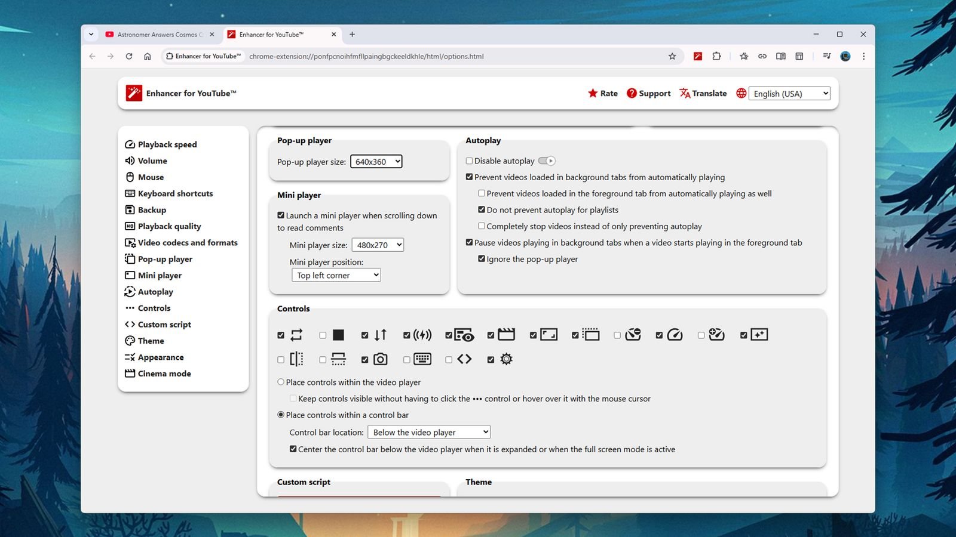Click the loop icon in Controls
956x537 pixels.
(296, 335)
